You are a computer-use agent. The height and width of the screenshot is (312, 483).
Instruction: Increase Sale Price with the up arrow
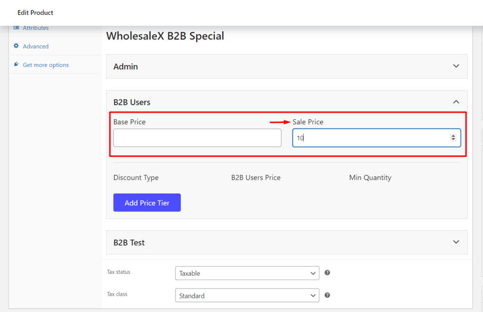pos(453,136)
